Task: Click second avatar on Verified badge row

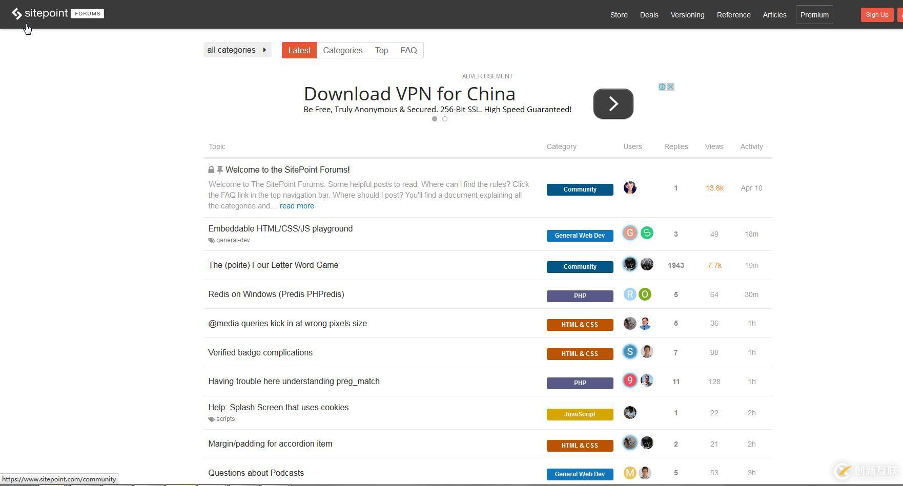Action: (647, 351)
